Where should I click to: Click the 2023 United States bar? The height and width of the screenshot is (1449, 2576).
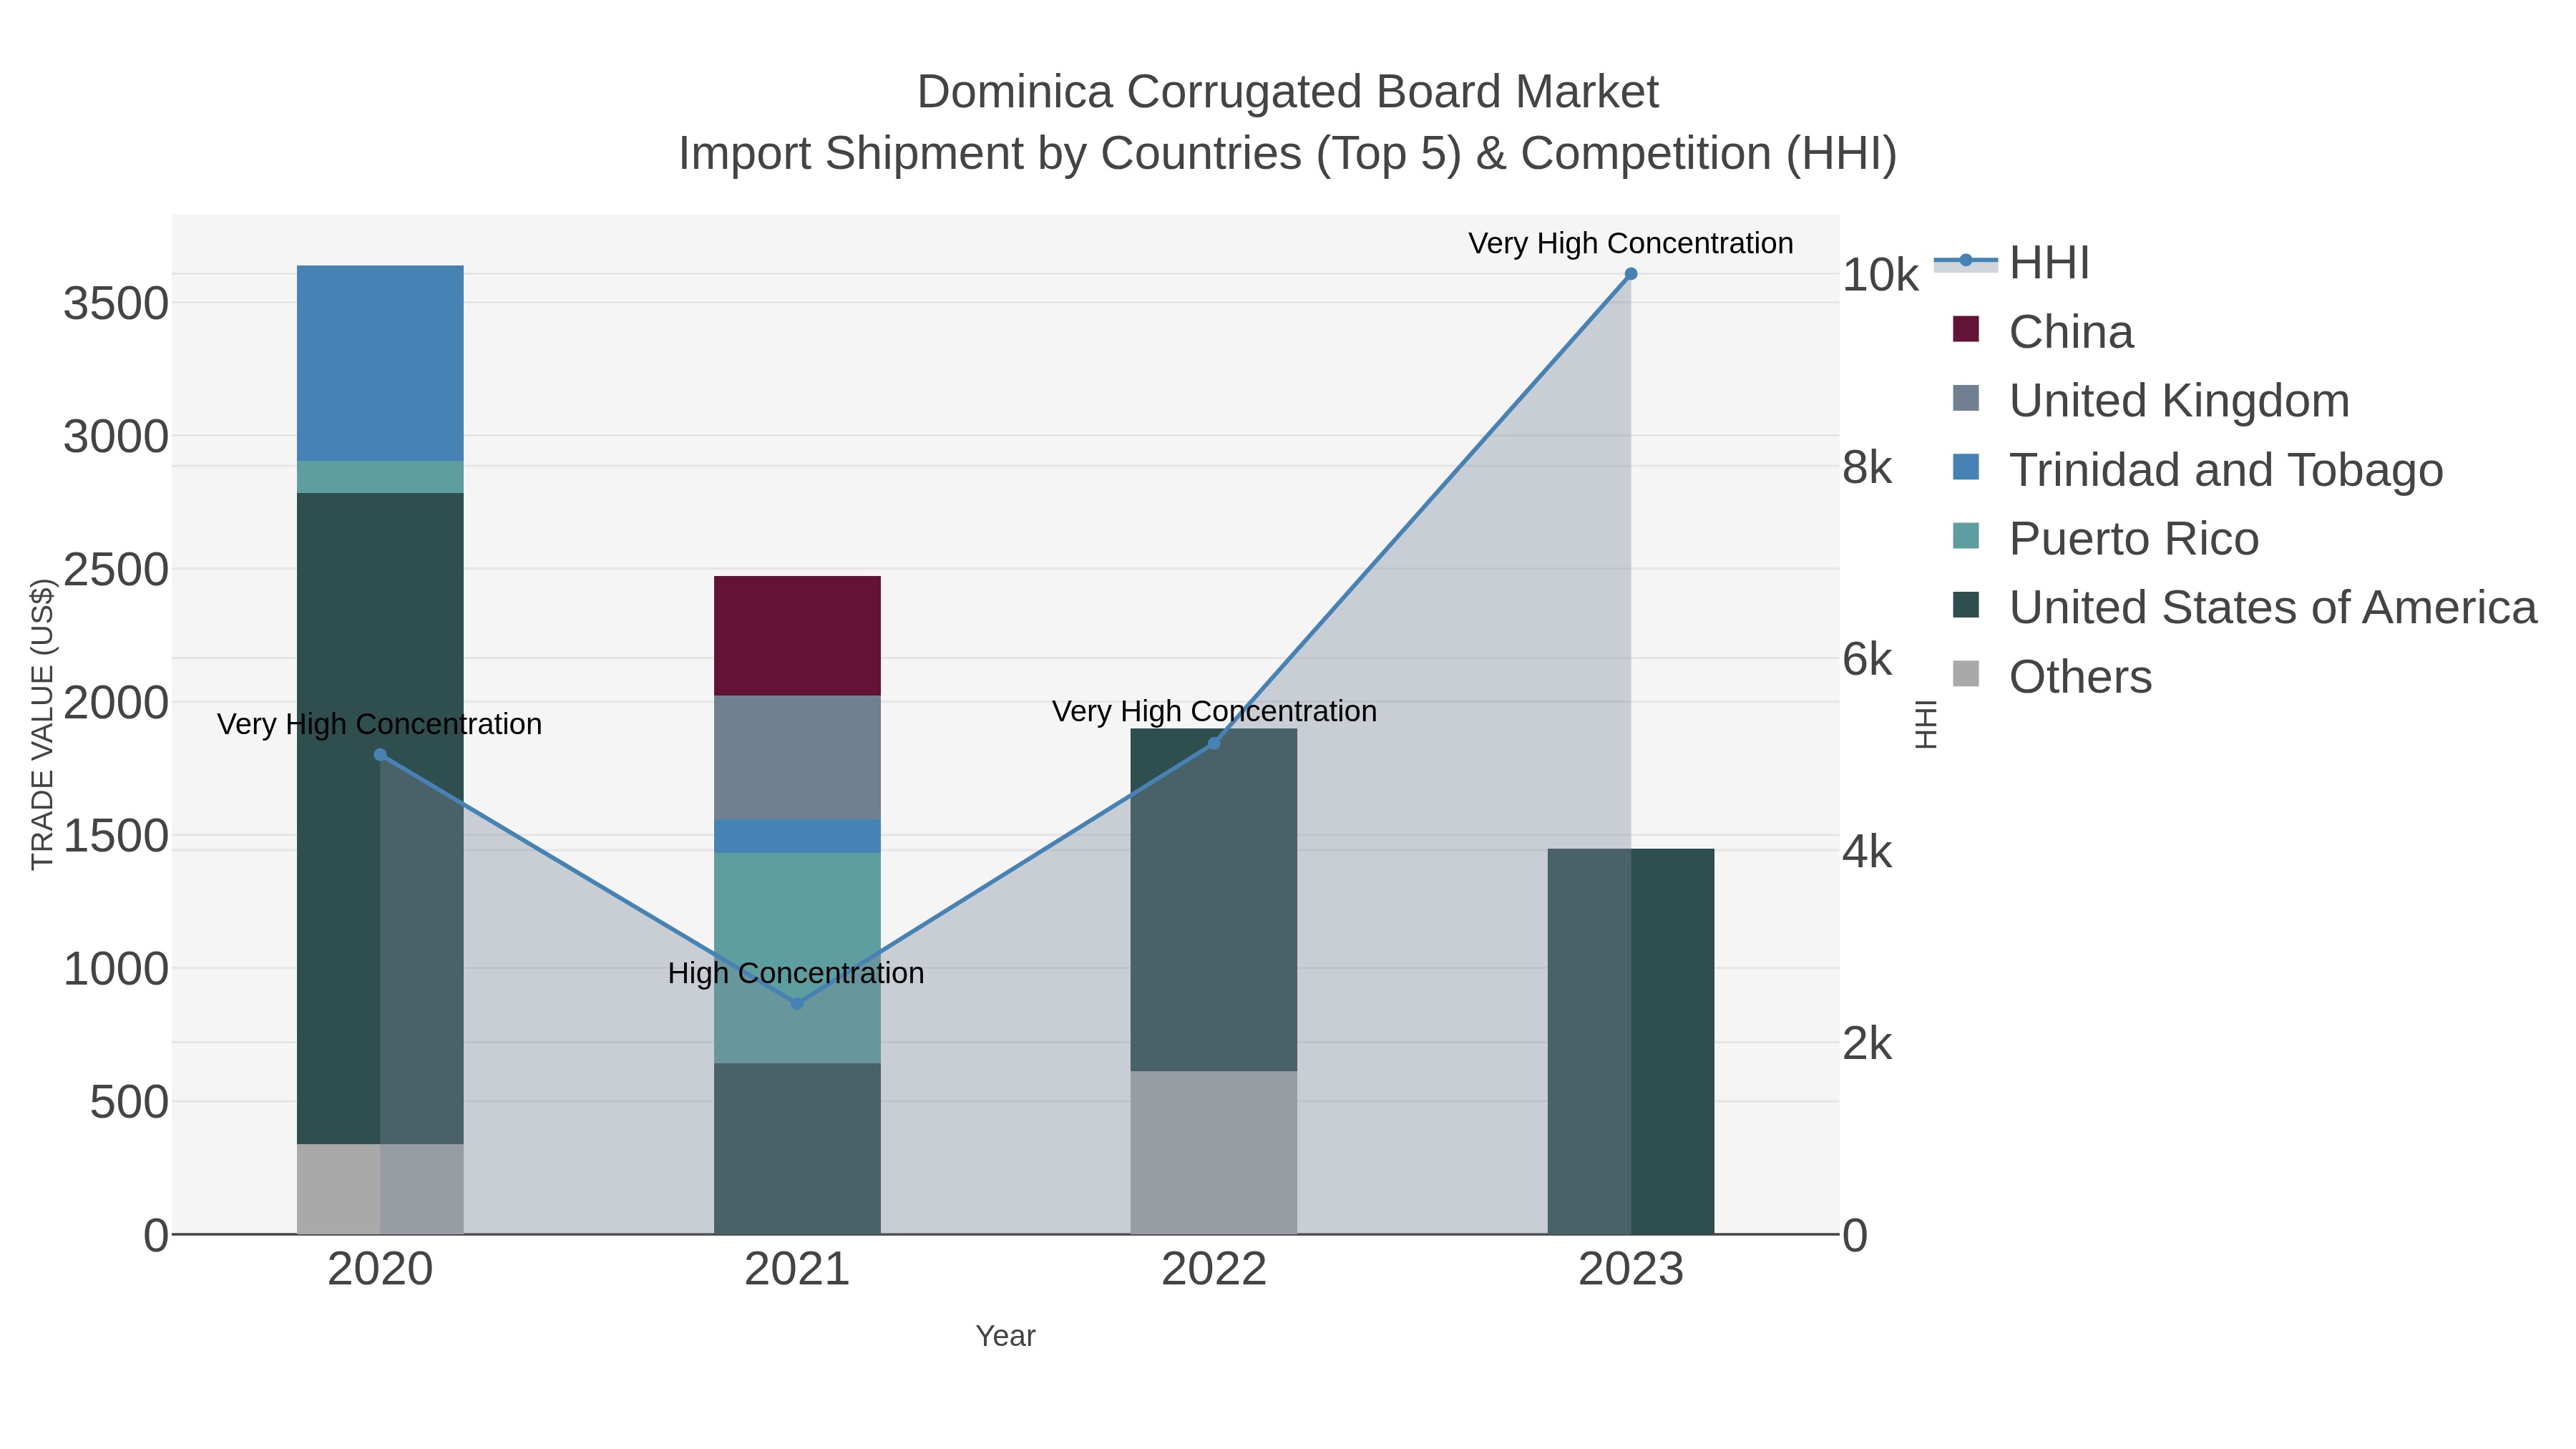coord(1631,1042)
